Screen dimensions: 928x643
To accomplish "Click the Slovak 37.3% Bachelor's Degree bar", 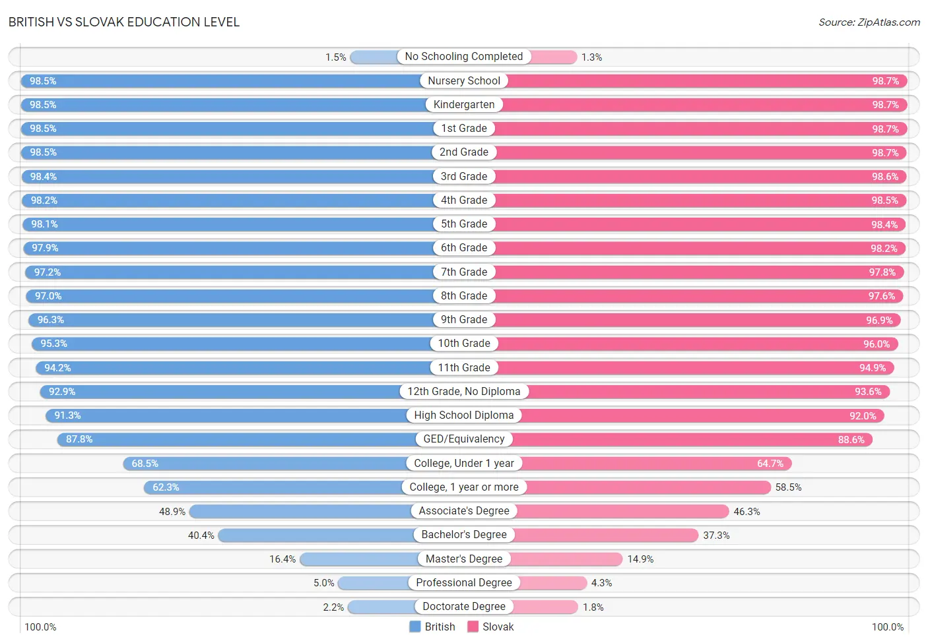I will pos(581,535).
